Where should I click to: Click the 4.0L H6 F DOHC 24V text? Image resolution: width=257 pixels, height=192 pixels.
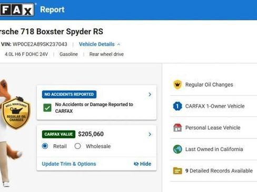(x=26, y=54)
